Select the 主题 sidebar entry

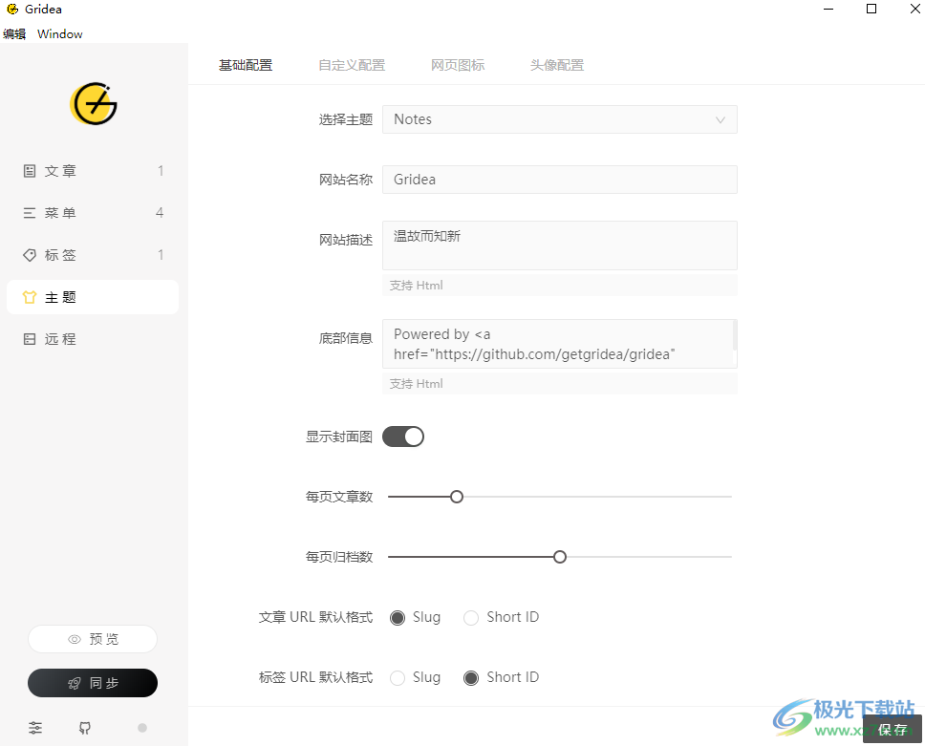(93, 297)
